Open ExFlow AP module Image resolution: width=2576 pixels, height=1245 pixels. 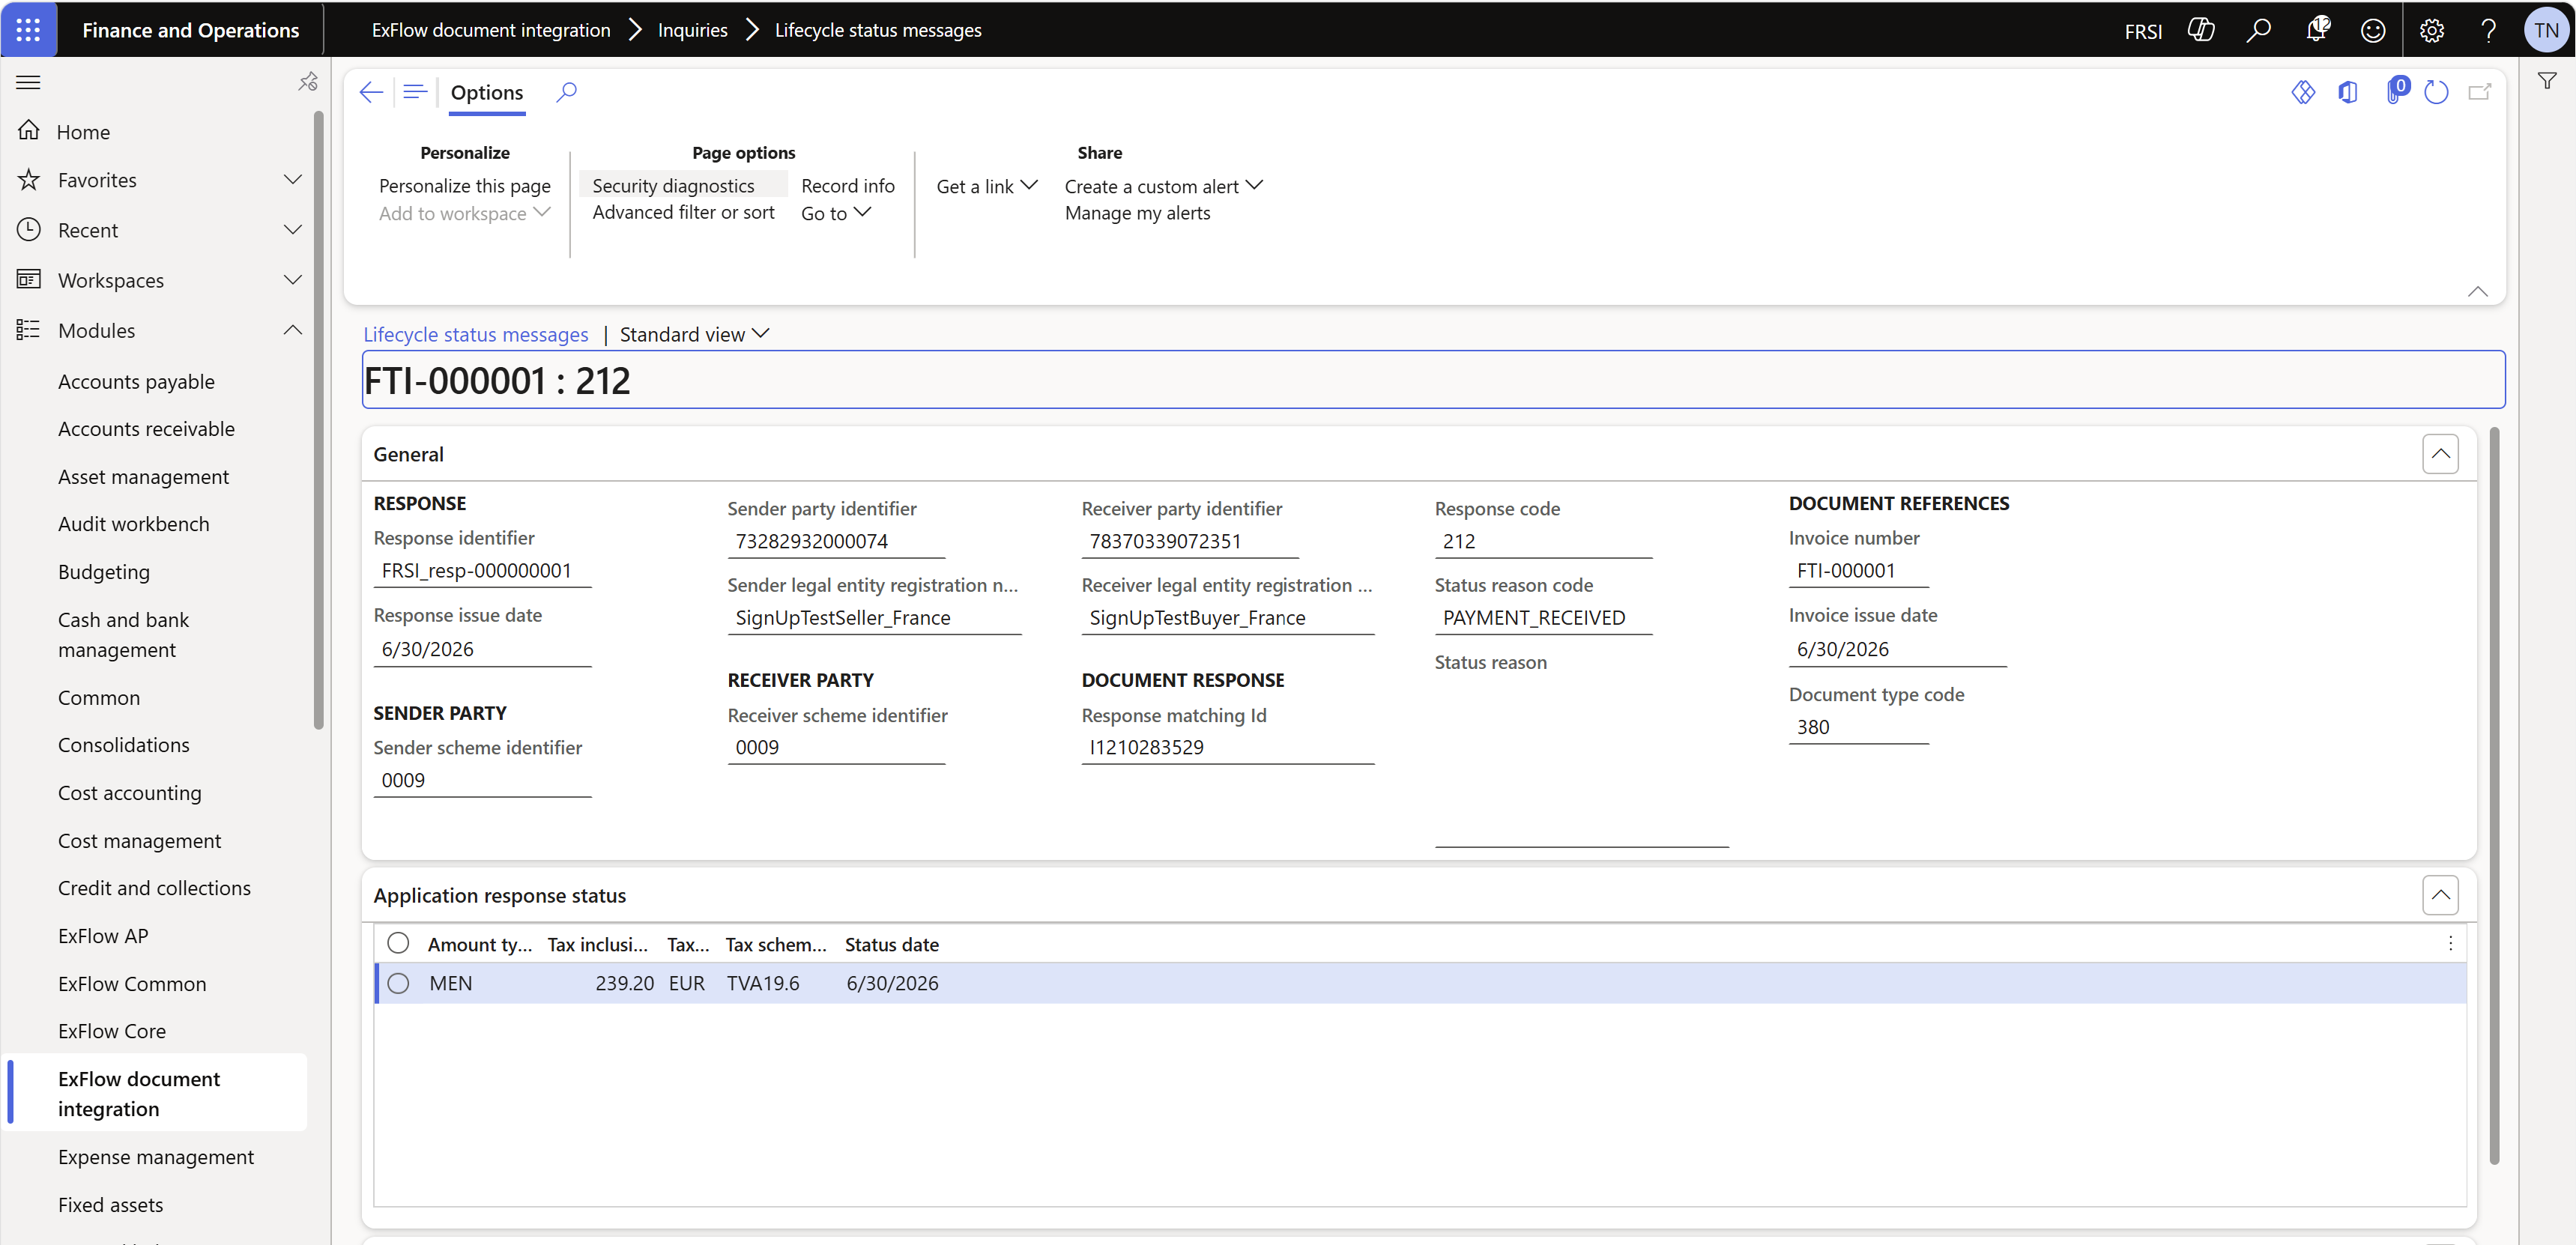click(103, 935)
